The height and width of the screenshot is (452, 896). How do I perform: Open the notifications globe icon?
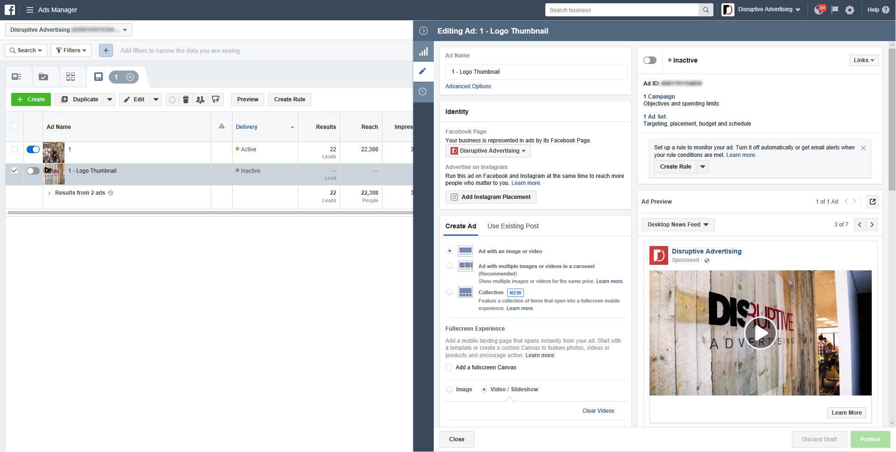[818, 10]
